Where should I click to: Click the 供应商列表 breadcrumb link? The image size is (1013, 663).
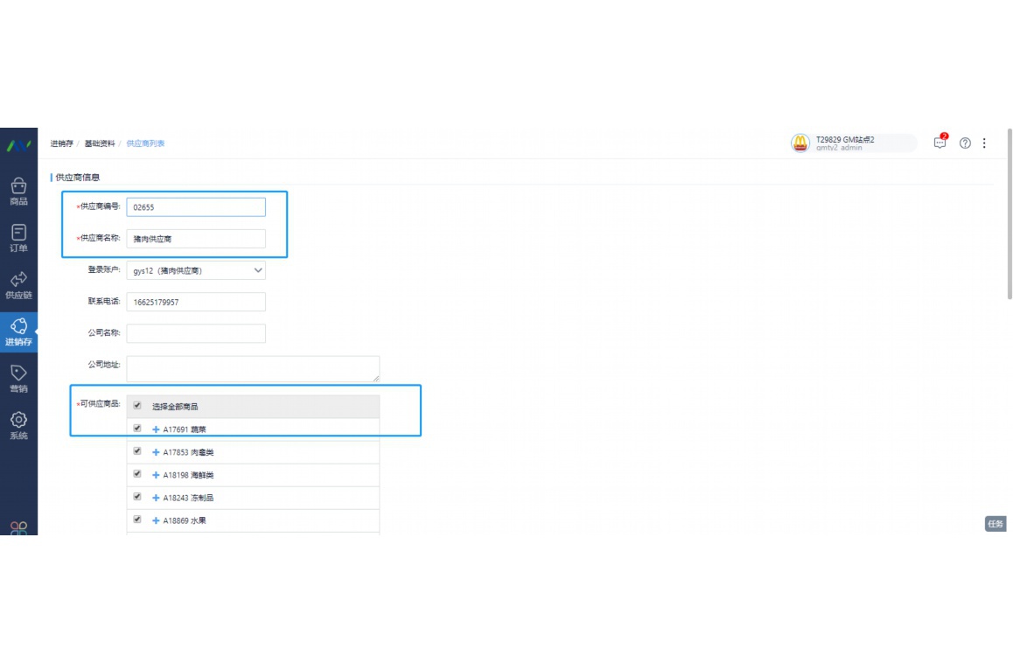pyautogui.click(x=145, y=143)
